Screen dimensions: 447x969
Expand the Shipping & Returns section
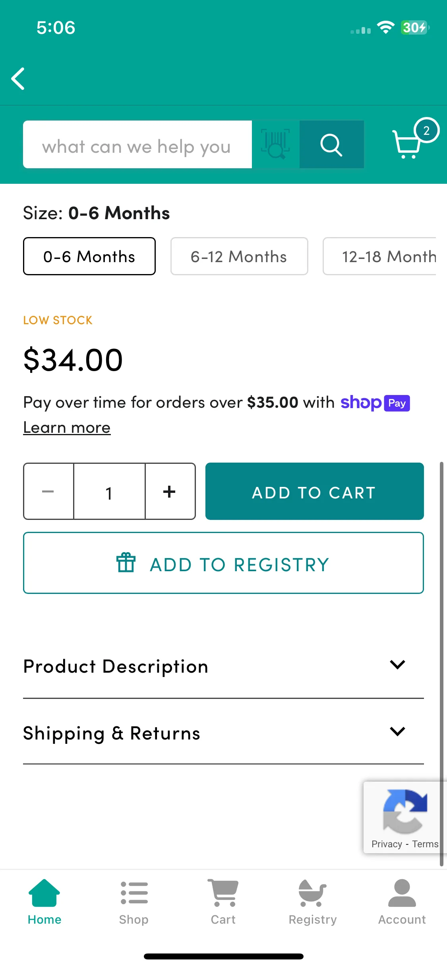(x=223, y=733)
